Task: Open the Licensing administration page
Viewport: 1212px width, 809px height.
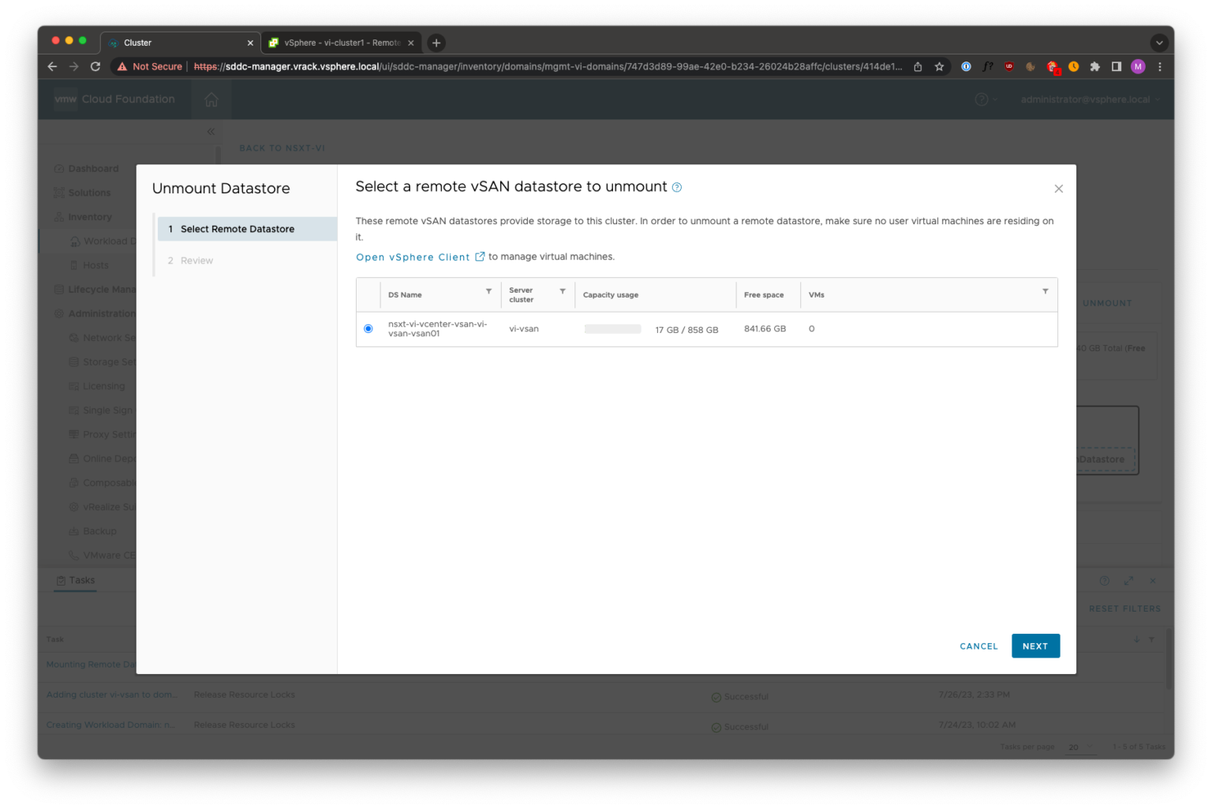Action: point(103,385)
